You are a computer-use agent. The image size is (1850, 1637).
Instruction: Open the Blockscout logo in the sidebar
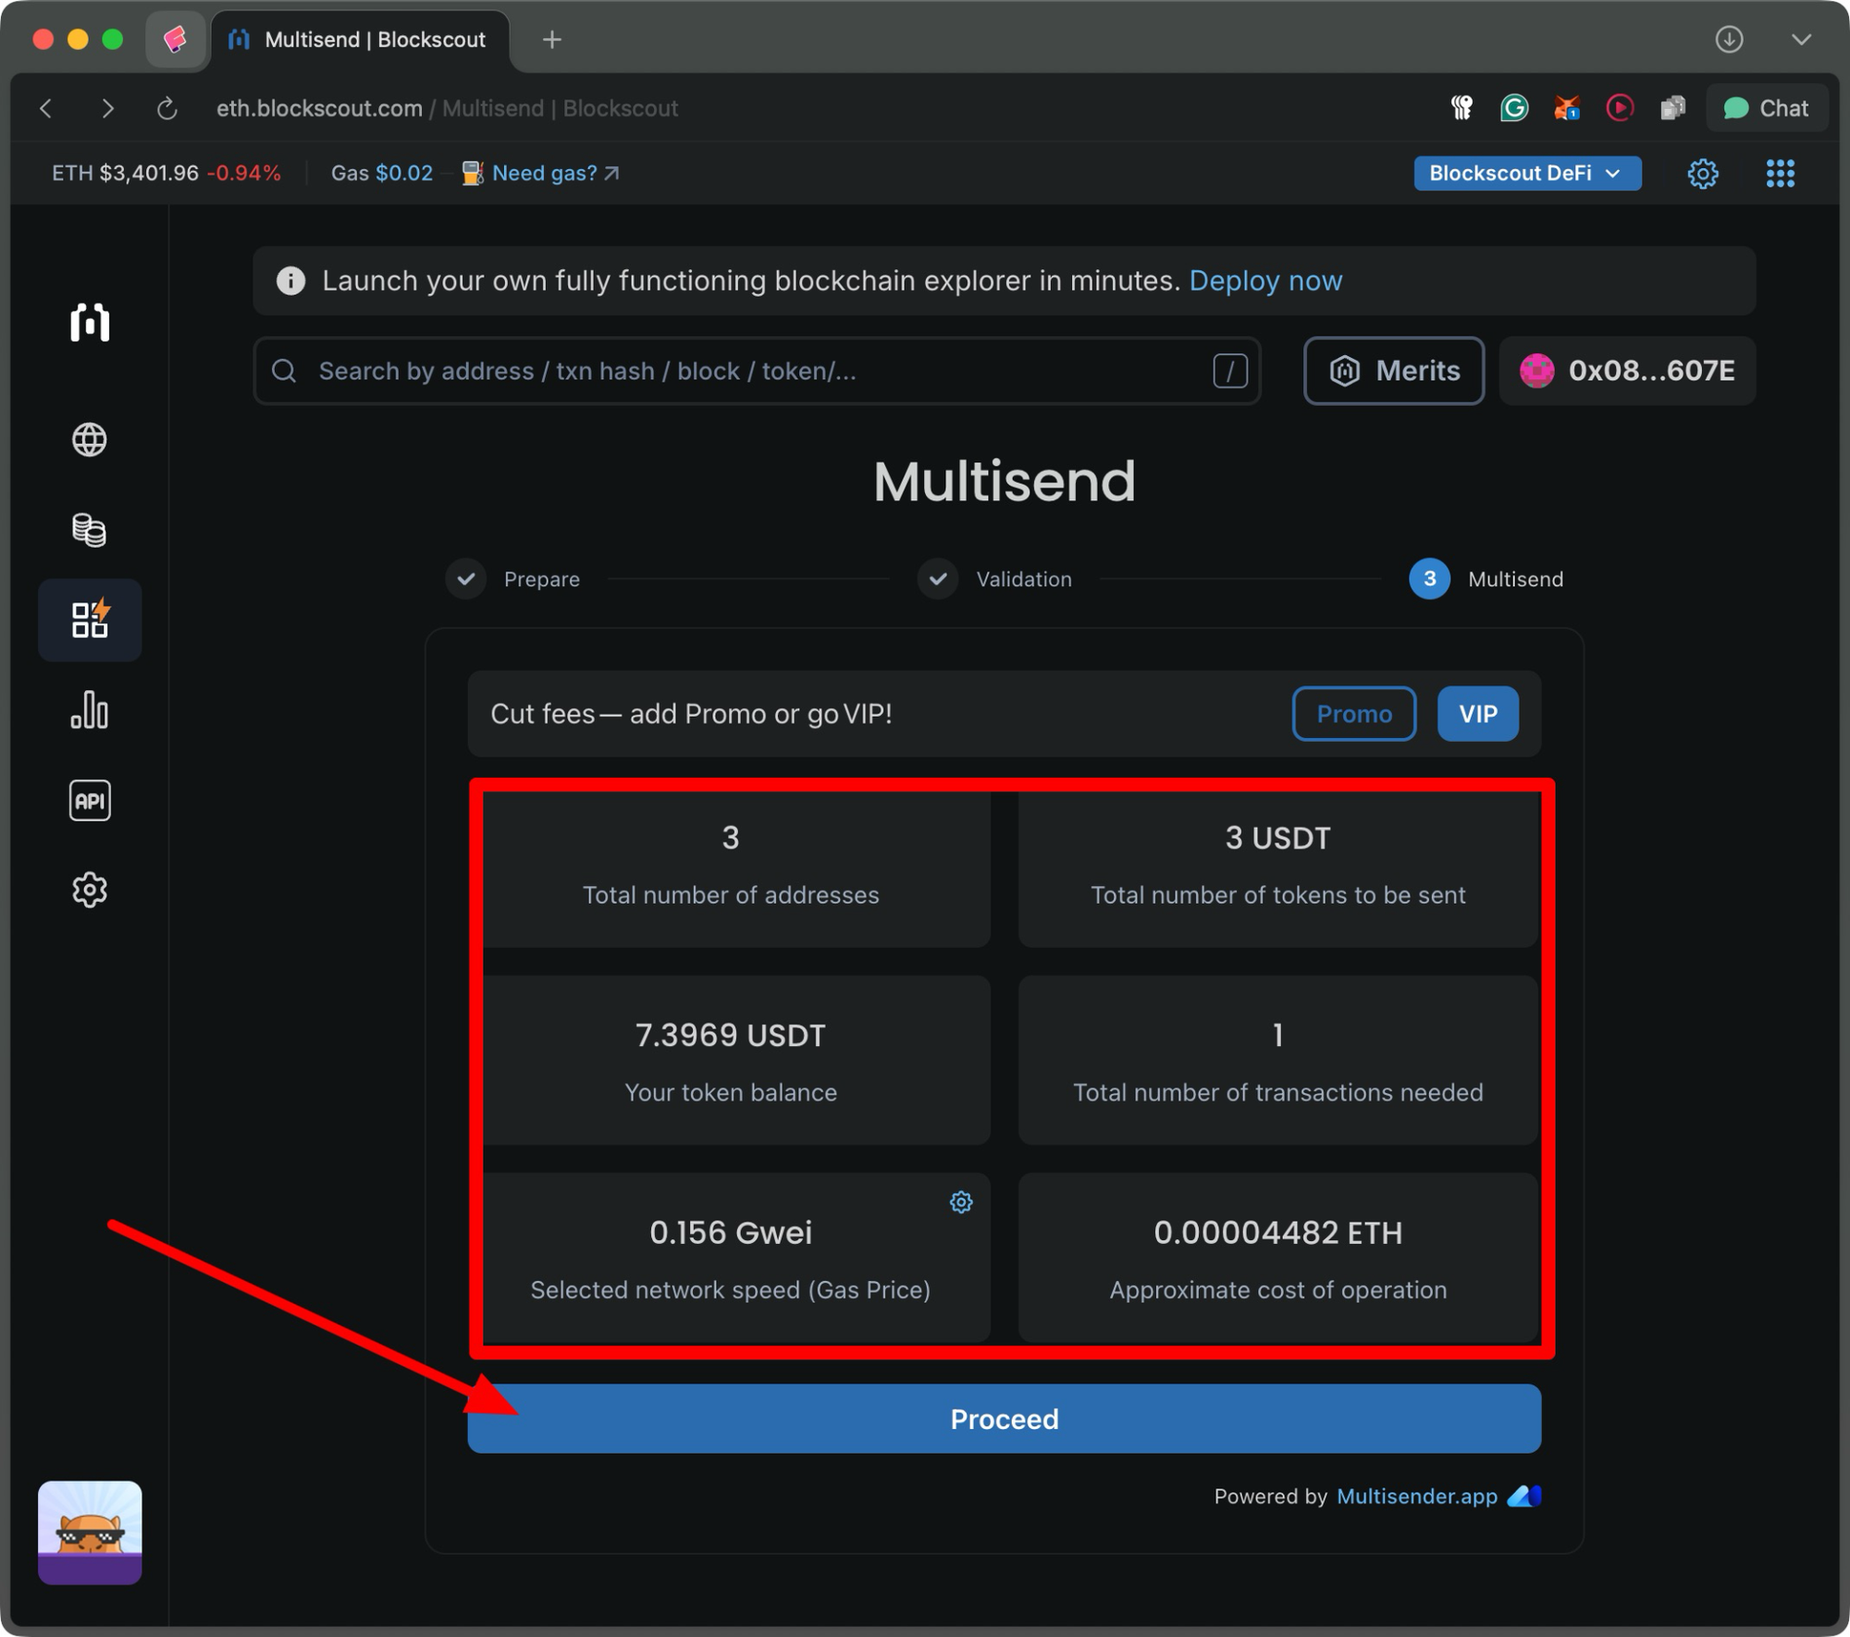click(x=89, y=323)
